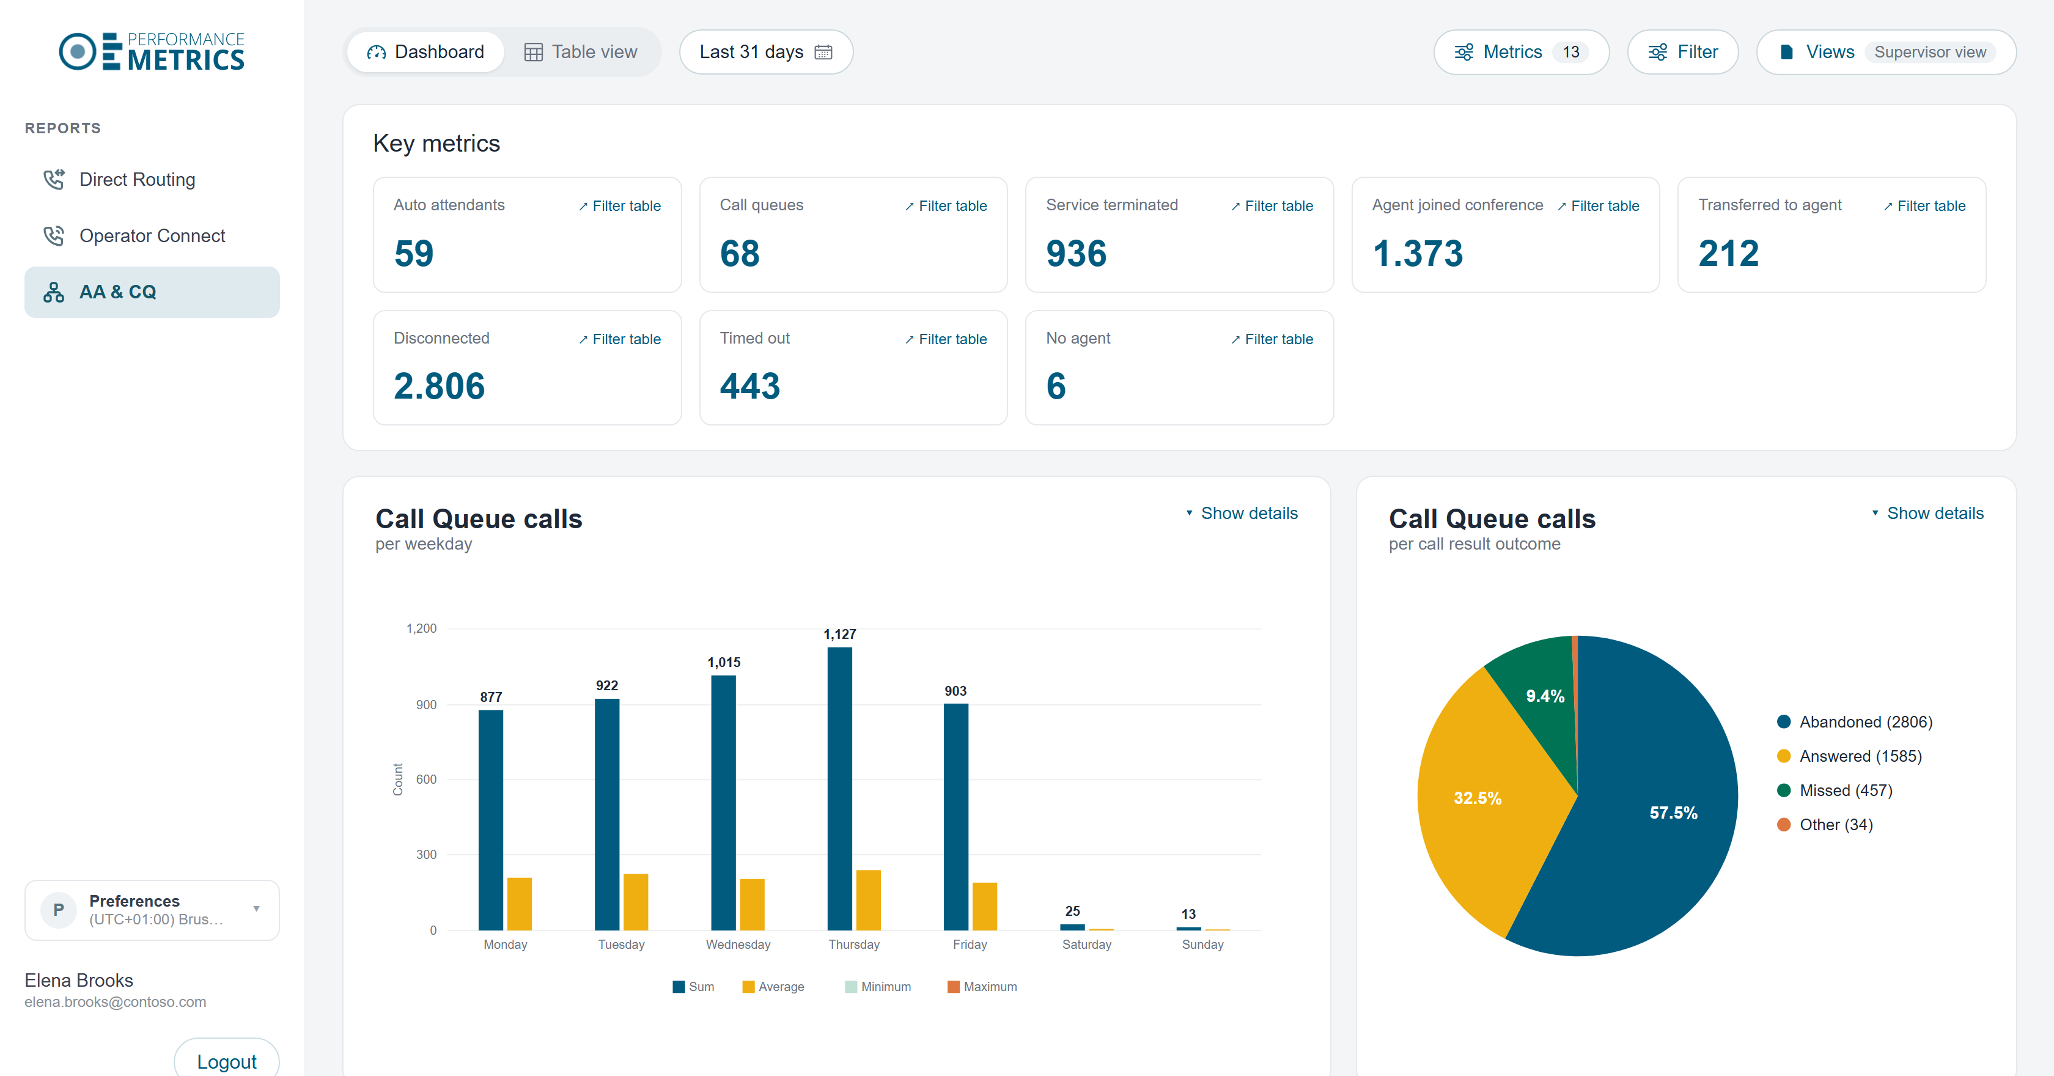Toggle Other (34) in pie legend

[1824, 825]
